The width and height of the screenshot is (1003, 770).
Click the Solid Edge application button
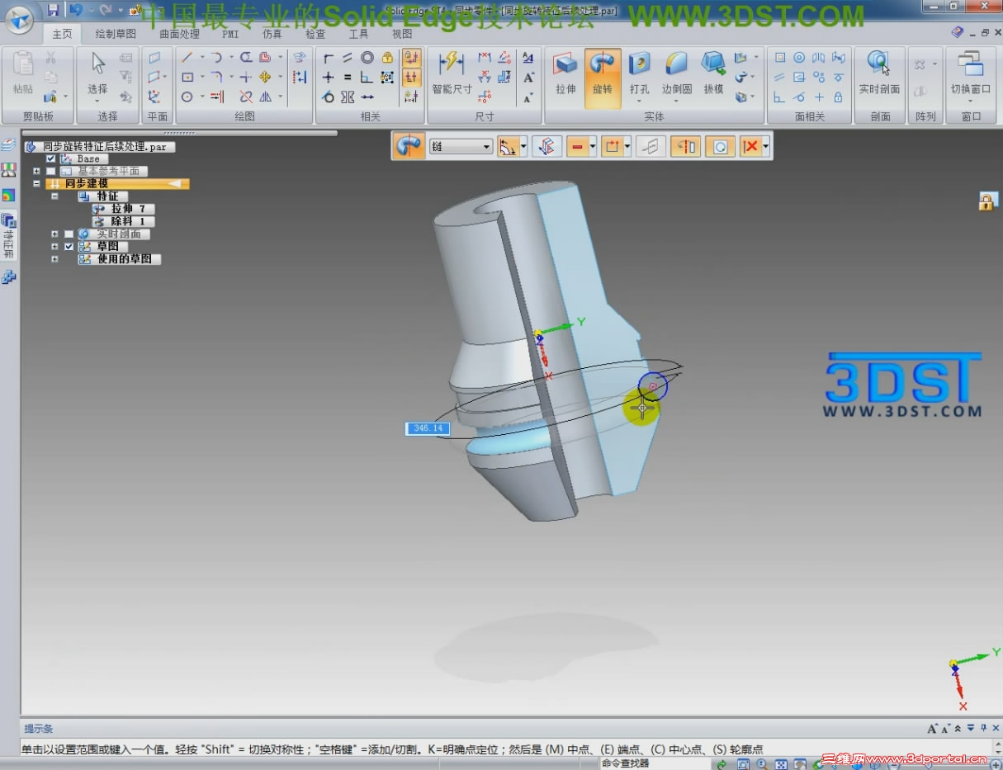[x=20, y=18]
